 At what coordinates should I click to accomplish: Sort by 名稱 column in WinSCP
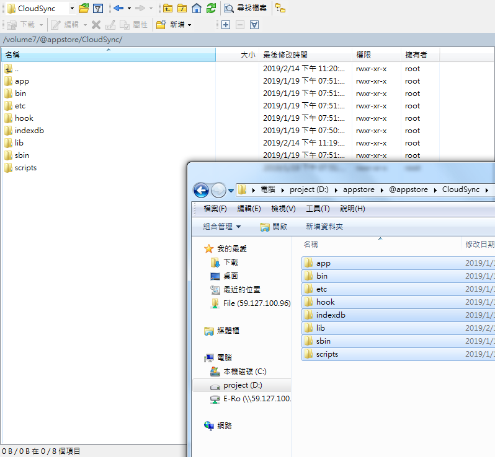coord(108,55)
